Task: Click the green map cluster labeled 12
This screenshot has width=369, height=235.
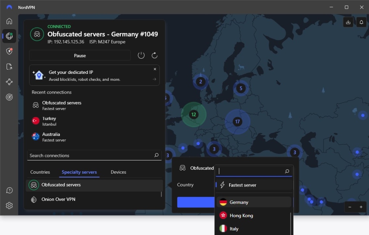Action: pos(194,115)
